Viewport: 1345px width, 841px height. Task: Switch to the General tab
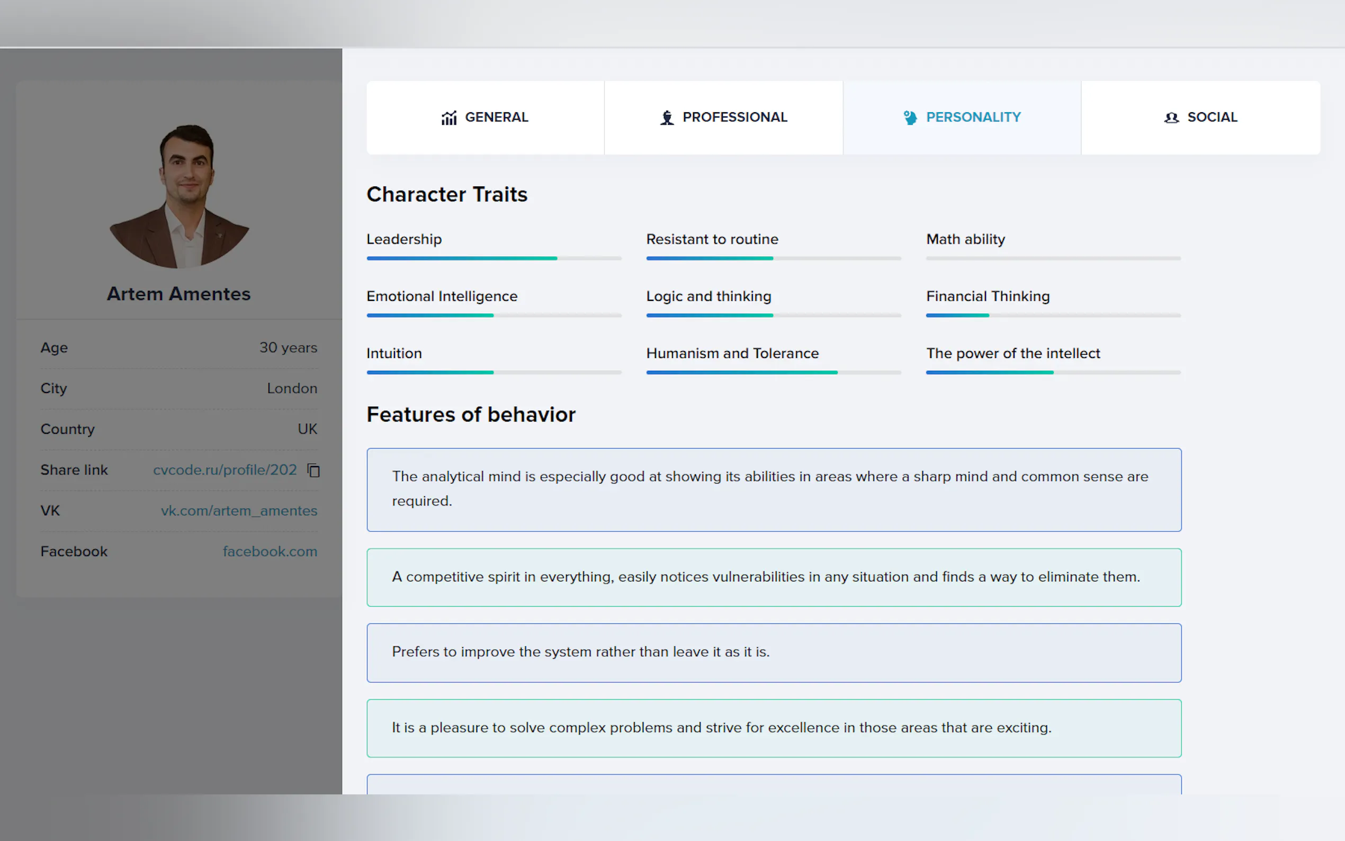(x=486, y=118)
